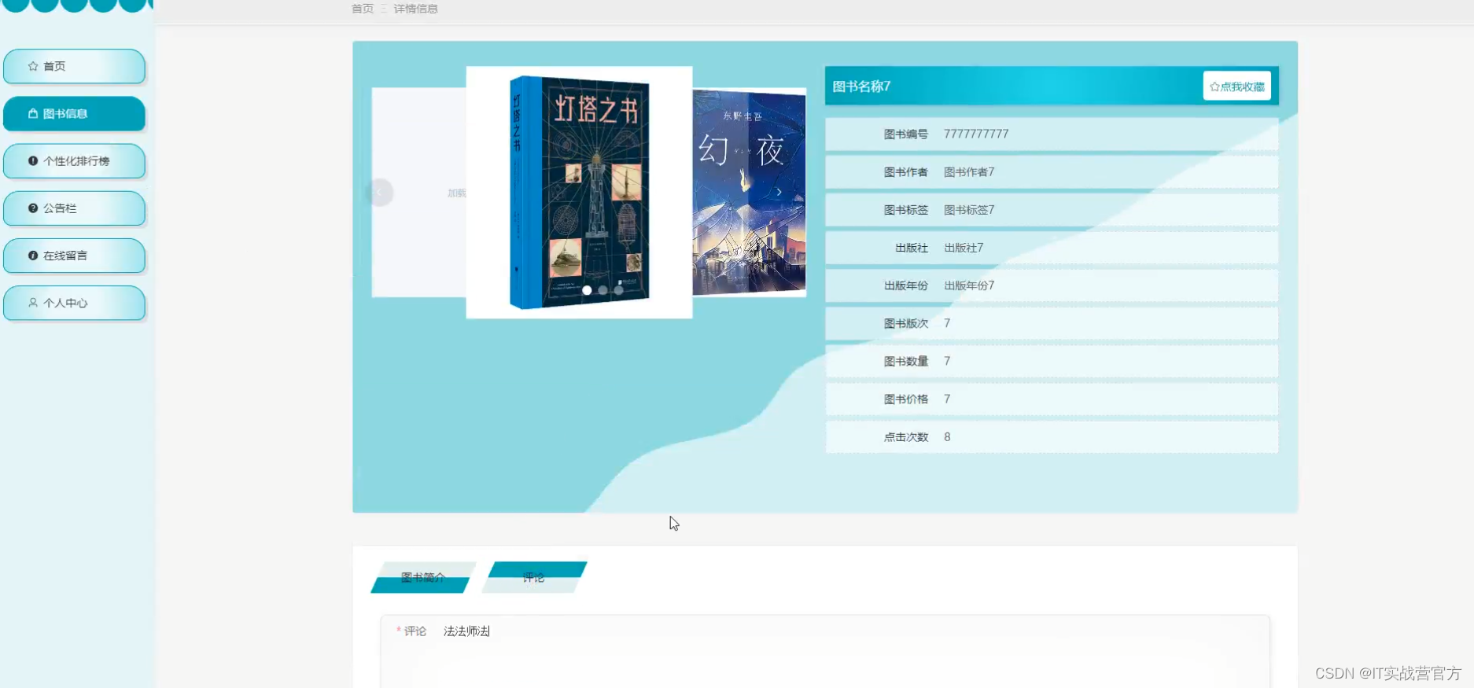The height and width of the screenshot is (688, 1474).
Task: Open 个人中心 in the sidebar
Action: click(x=74, y=303)
